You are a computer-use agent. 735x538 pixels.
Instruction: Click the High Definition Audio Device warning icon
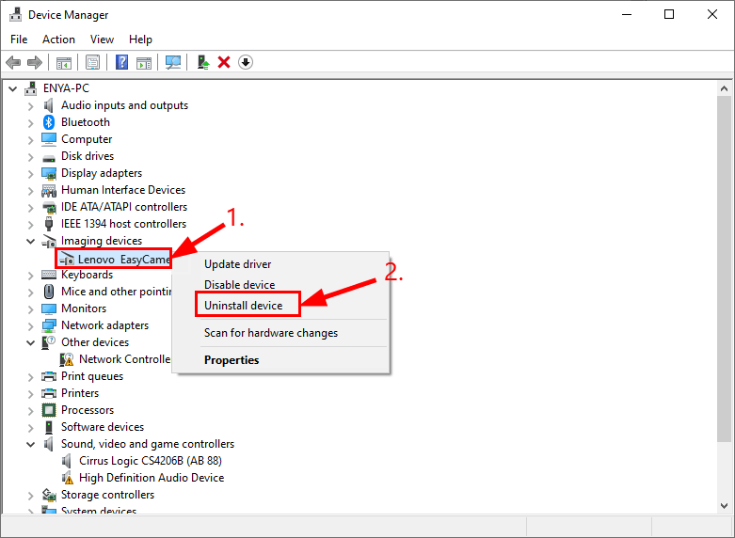coord(68,478)
